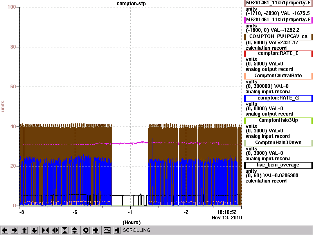Click the -8 x-axis tick label
This screenshot has height=235, width=313.
coord(22,212)
